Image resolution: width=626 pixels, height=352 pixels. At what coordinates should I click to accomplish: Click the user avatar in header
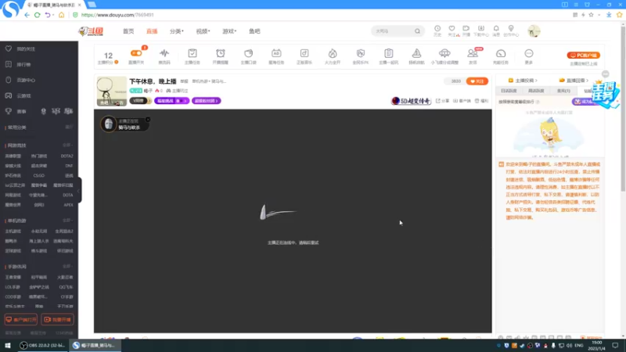(534, 31)
